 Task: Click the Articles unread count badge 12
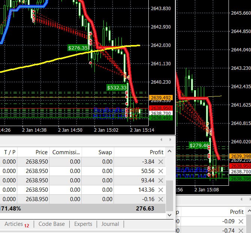click(x=27, y=226)
